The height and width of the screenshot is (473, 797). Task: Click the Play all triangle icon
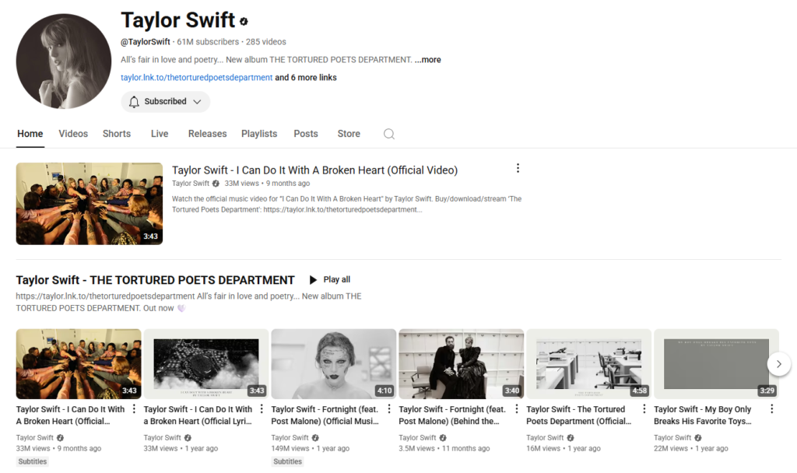click(x=313, y=280)
